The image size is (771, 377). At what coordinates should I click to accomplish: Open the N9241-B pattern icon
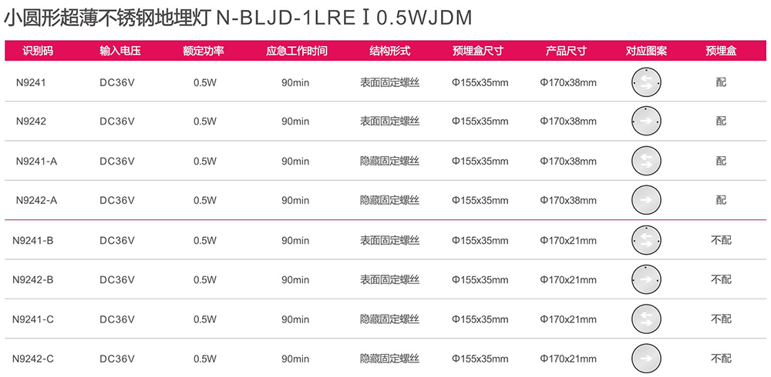(x=646, y=240)
